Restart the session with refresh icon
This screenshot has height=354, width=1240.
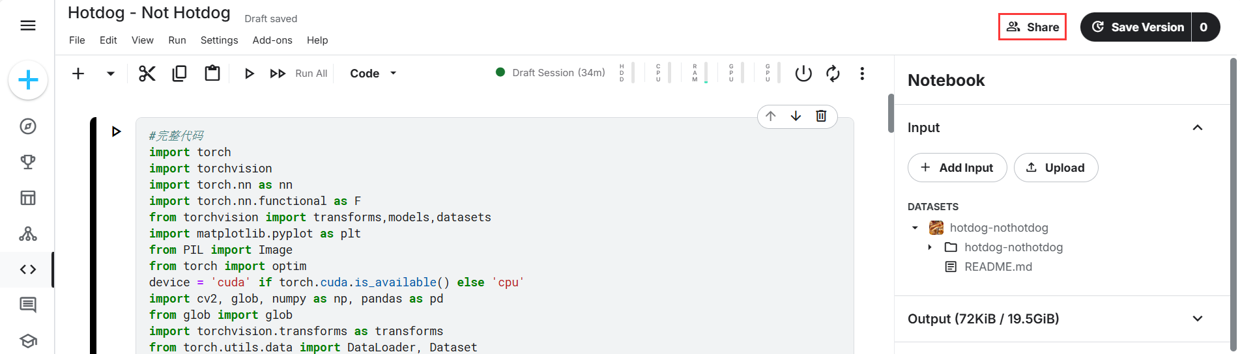pos(833,74)
